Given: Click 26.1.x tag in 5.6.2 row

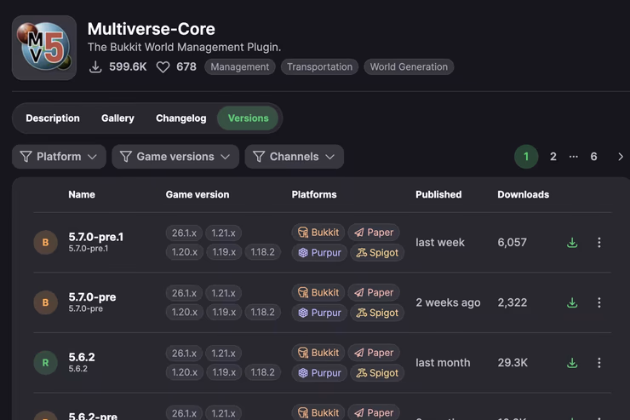Looking at the screenshot, I should click(184, 354).
